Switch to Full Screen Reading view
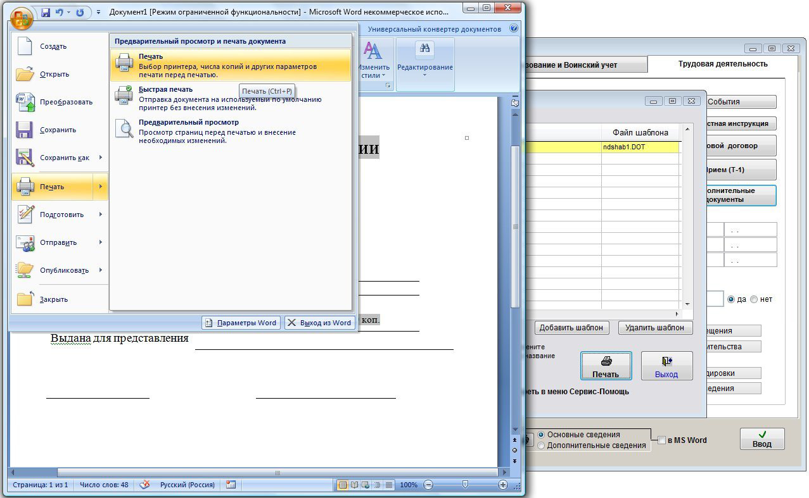 tap(354, 485)
